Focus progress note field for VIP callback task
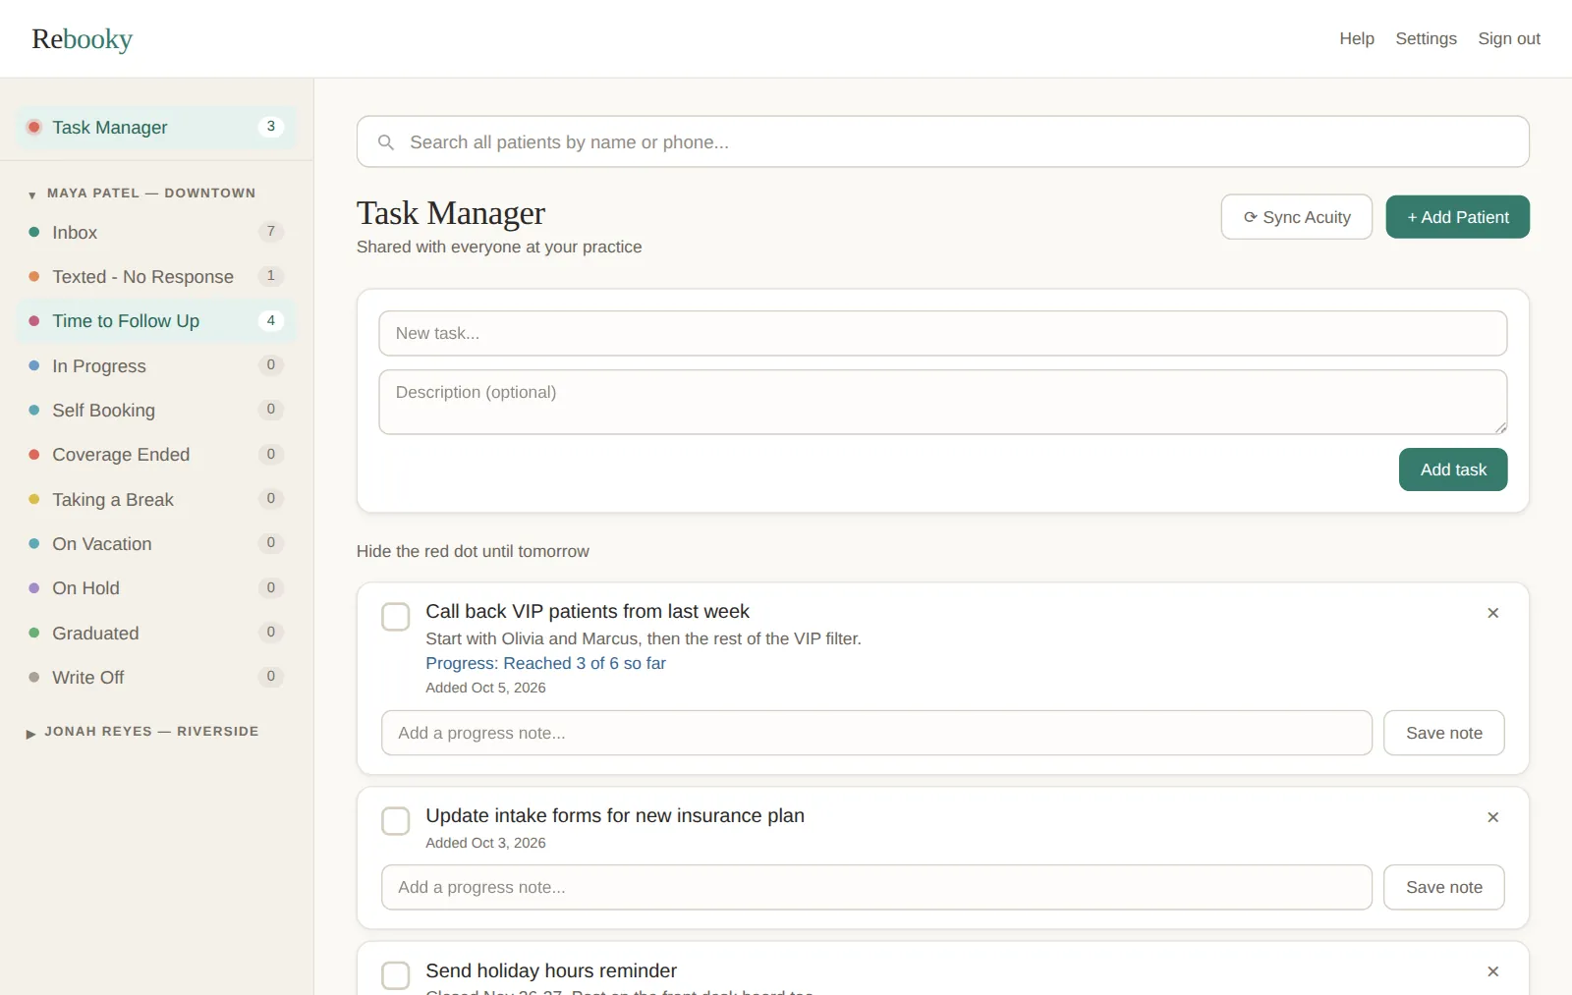Viewport: 1572px width, 995px height. pos(876,733)
